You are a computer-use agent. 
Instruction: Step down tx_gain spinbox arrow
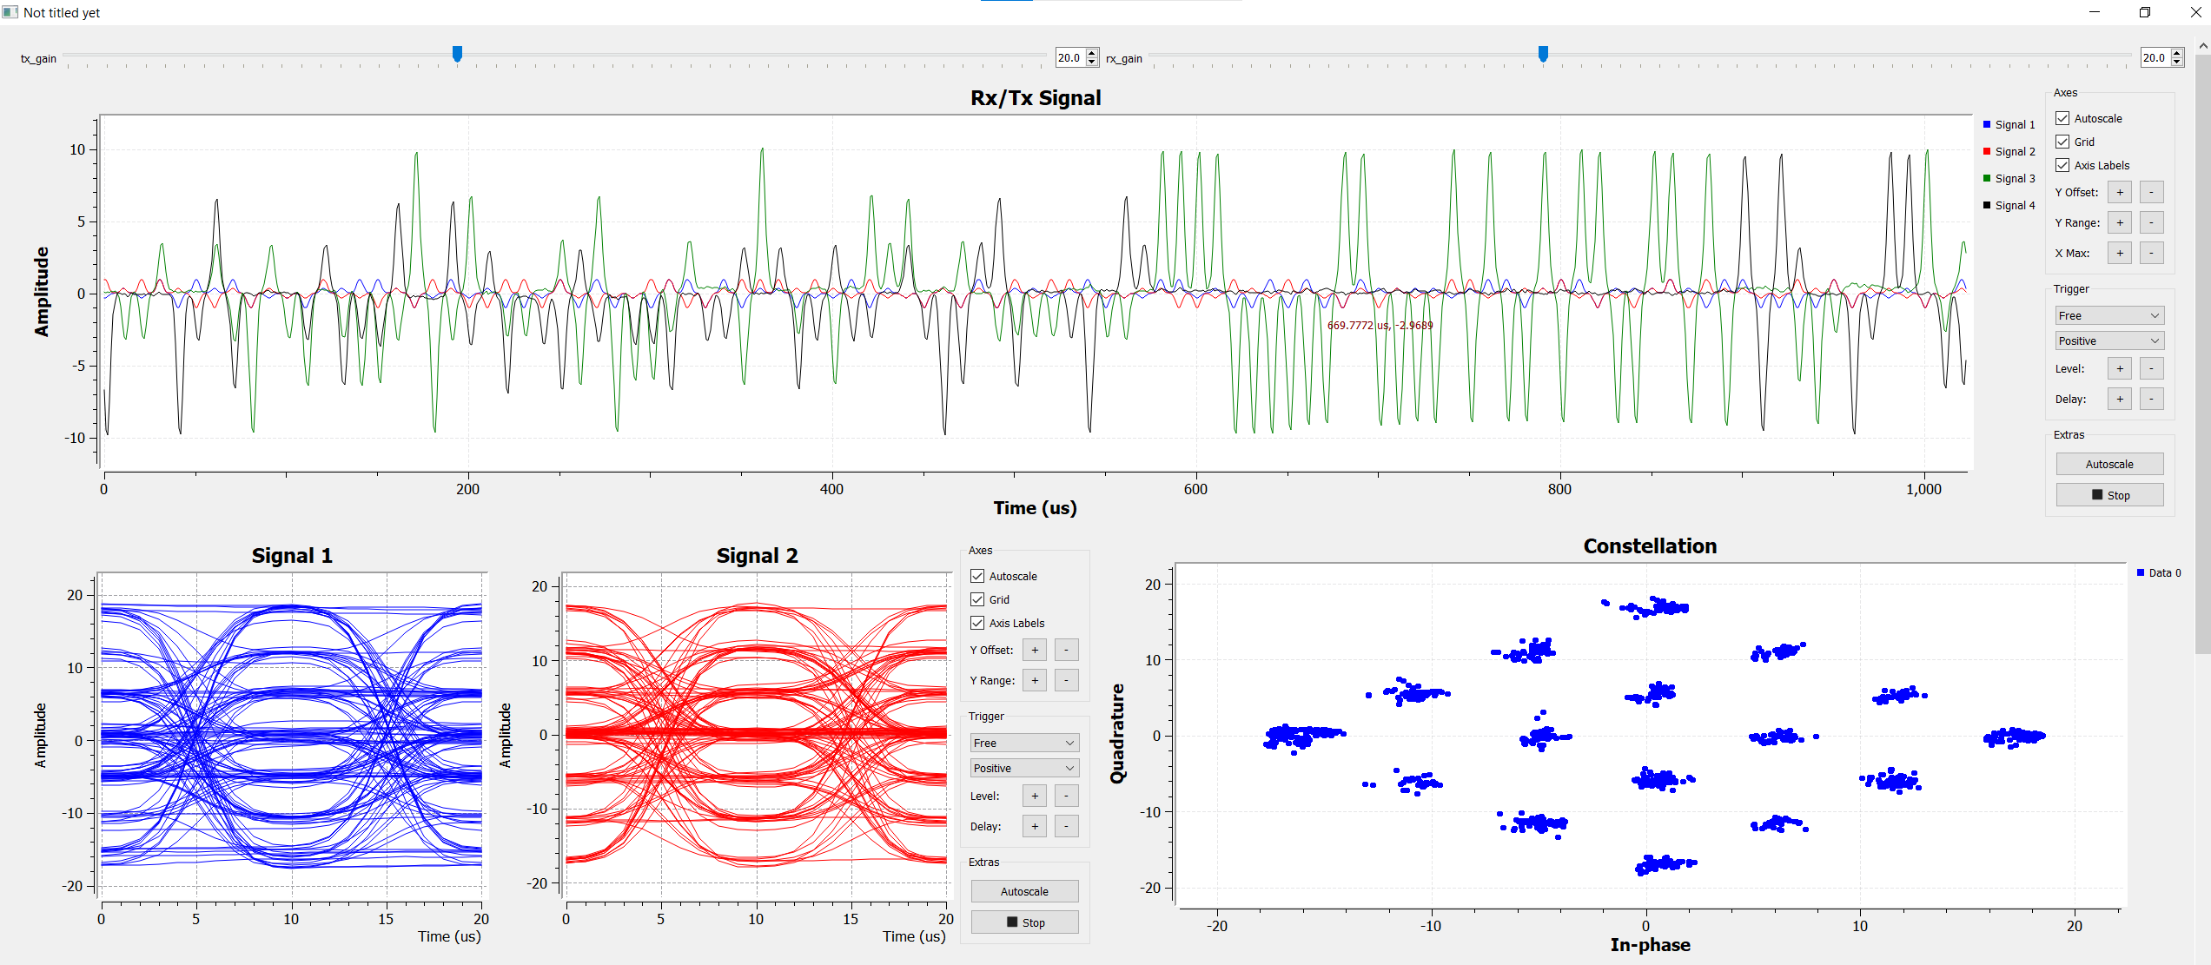1093,63
